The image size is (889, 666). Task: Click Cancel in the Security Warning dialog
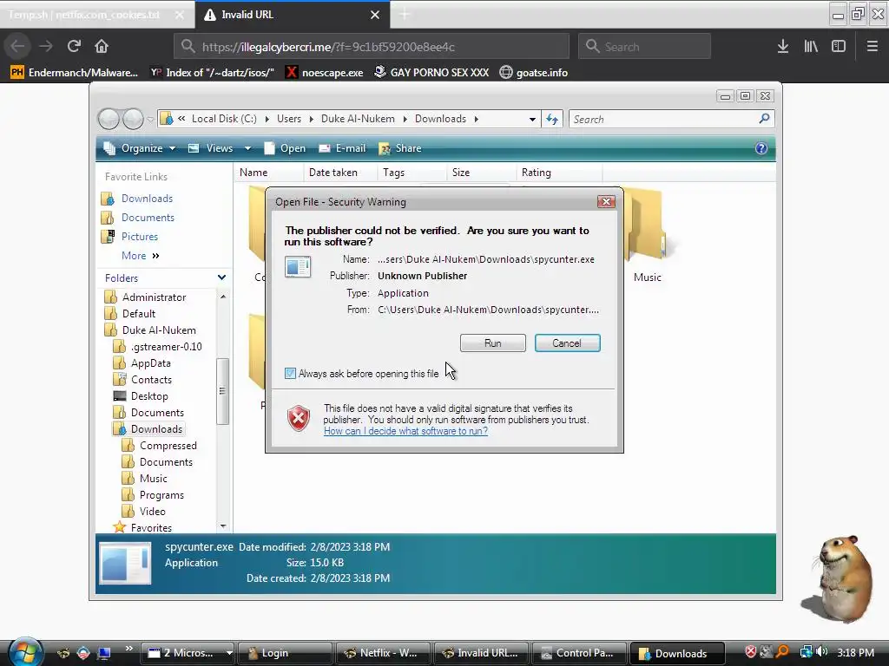(567, 343)
